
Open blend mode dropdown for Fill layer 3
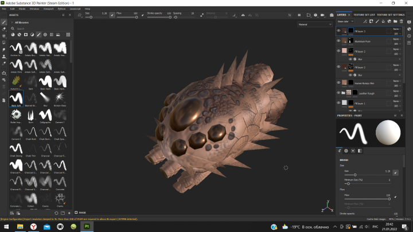(x=397, y=29)
